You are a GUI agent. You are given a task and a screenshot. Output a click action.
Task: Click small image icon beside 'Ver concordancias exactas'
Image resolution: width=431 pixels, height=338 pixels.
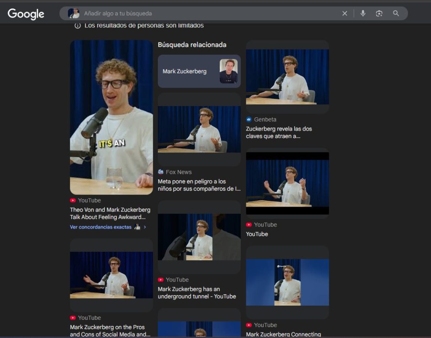[137, 227]
